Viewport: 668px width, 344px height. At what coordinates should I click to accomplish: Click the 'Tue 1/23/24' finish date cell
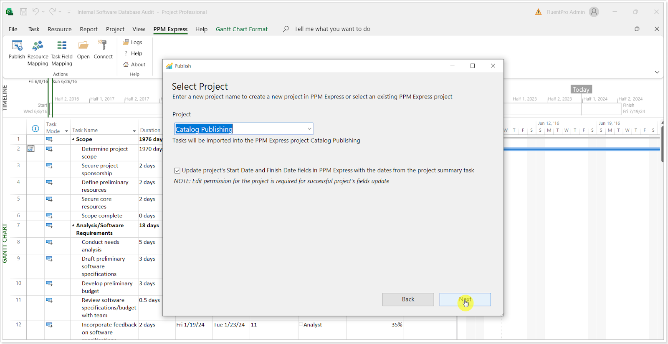point(229,325)
